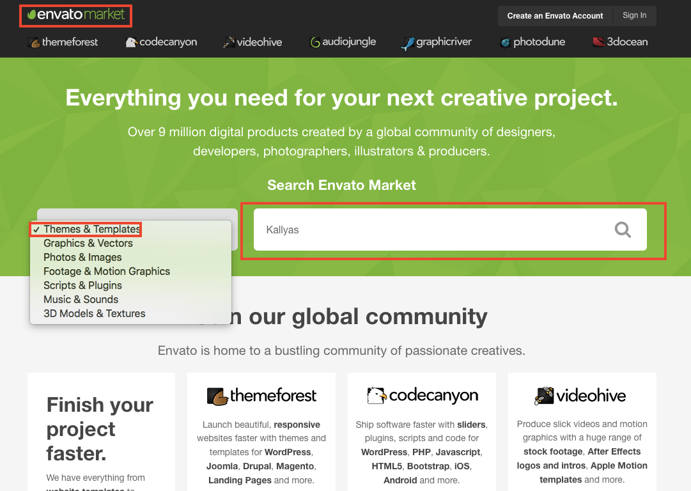
Task: Open codecanyon in the top navigation bar
Action: point(161,42)
